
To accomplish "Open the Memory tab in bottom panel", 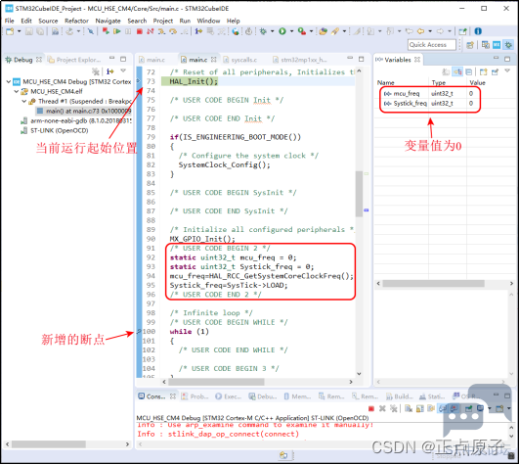I will click(x=297, y=396).
